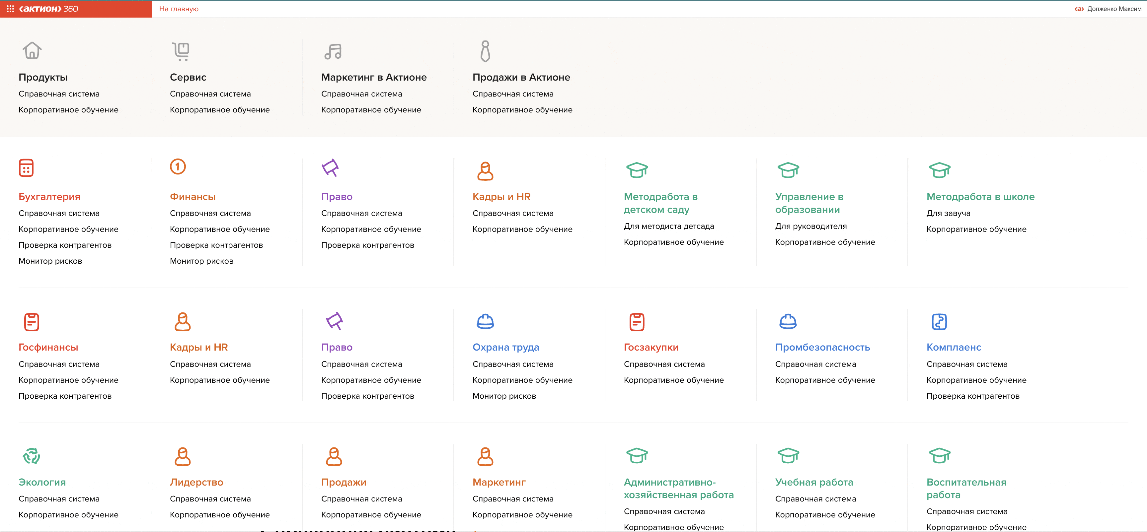Open the На главную link

pos(179,9)
